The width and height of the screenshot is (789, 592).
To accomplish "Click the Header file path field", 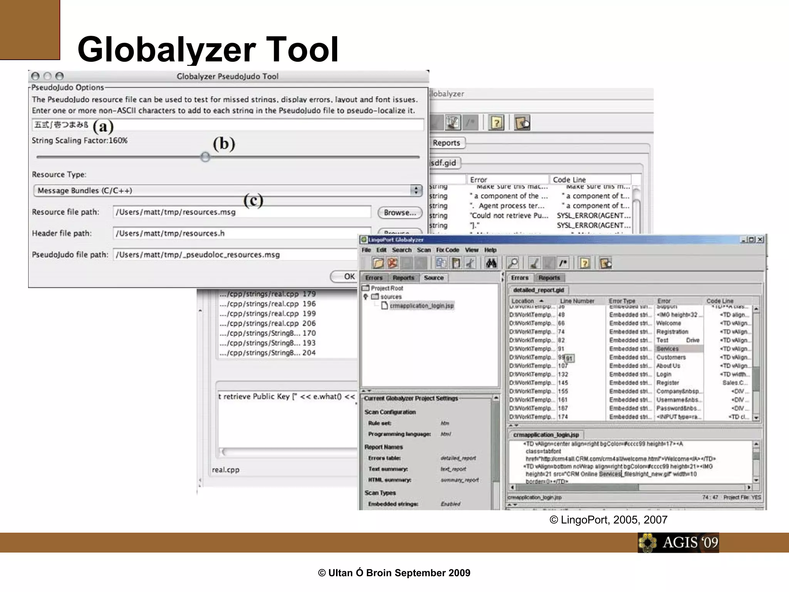I will [x=242, y=233].
